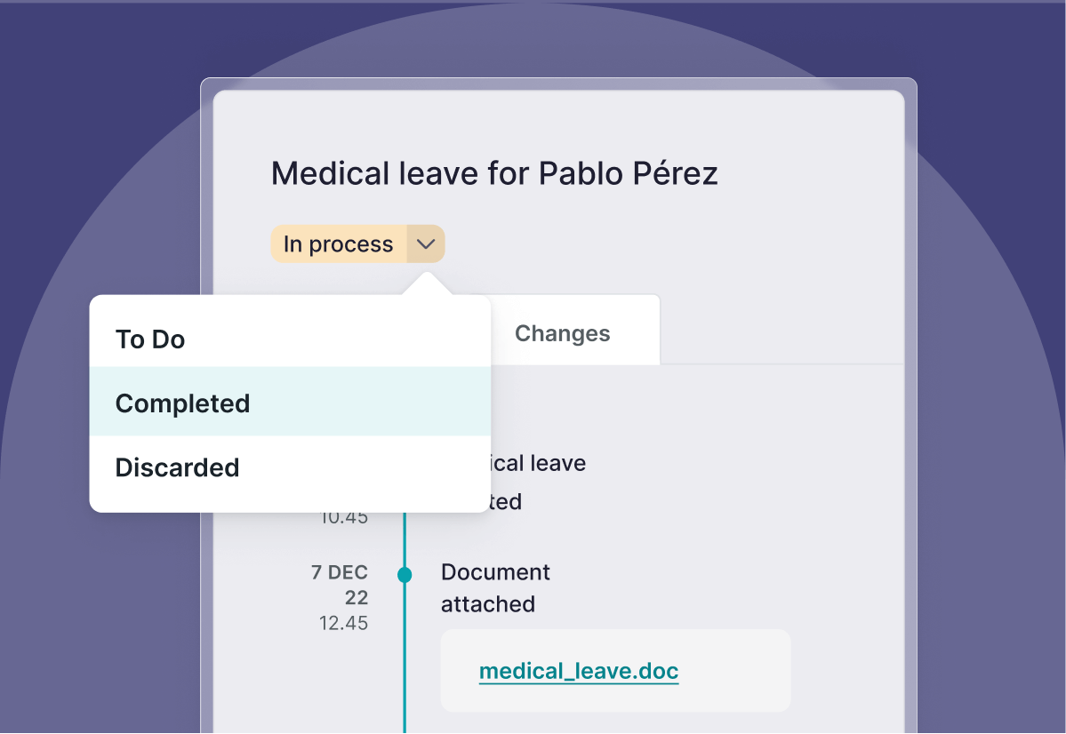Expand the status chevron next to In process
The width and height of the screenshot is (1066, 734).
tap(426, 244)
